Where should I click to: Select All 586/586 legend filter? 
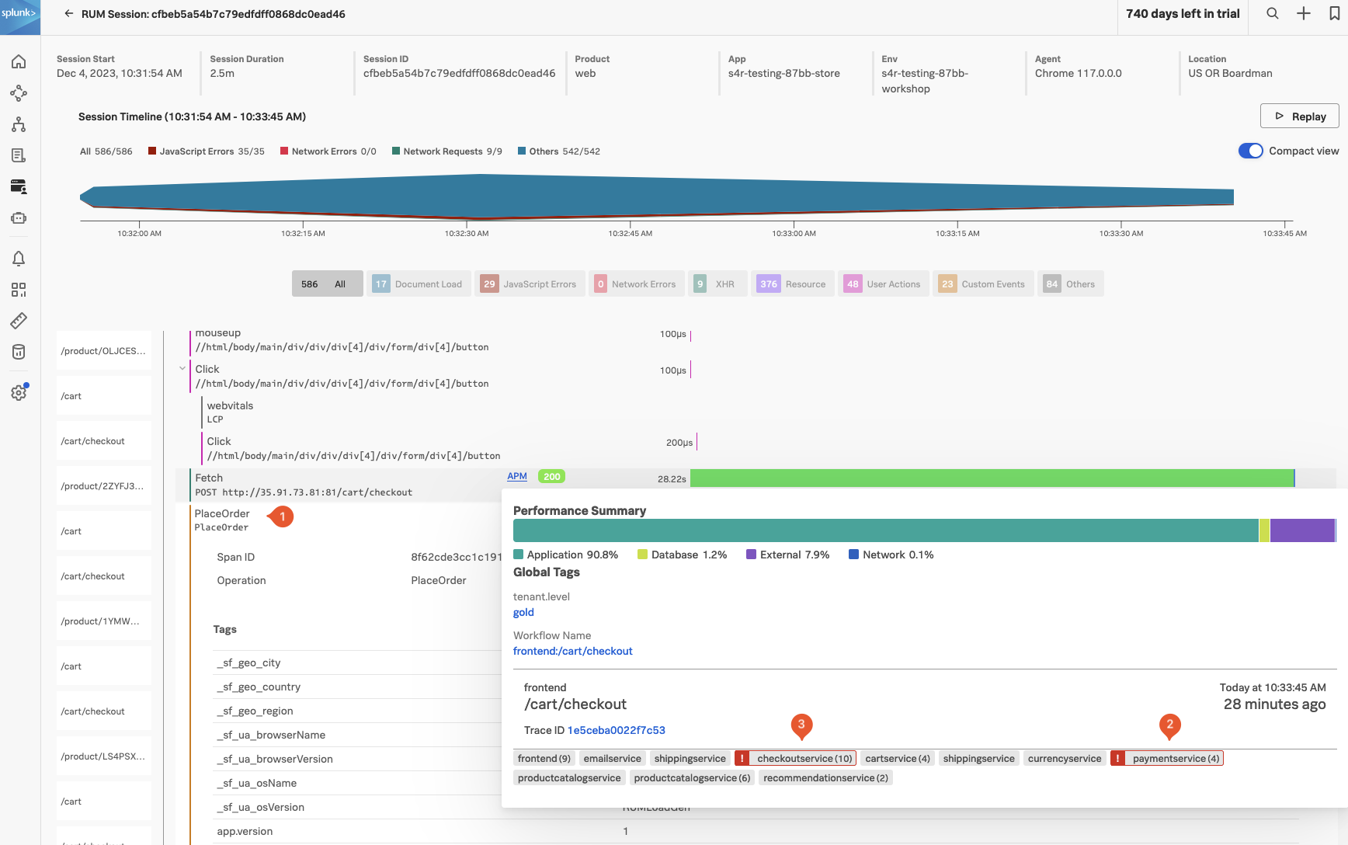click(x=106, y=151)
